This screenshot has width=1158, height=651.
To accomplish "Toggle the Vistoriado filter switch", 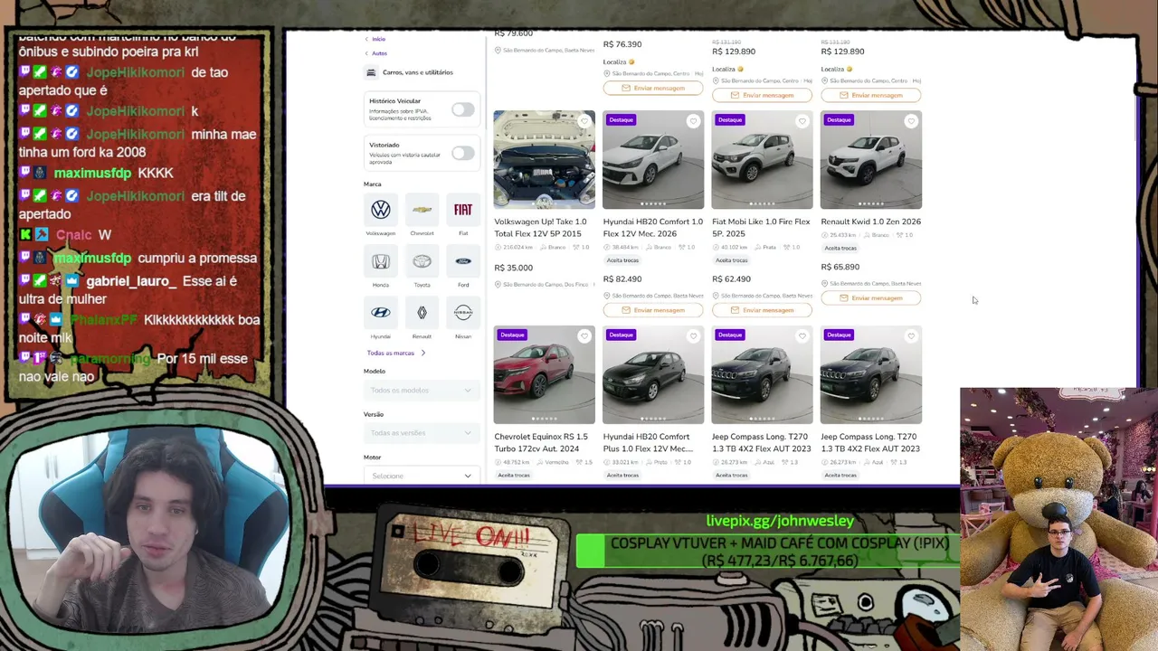I will (462, 153).
